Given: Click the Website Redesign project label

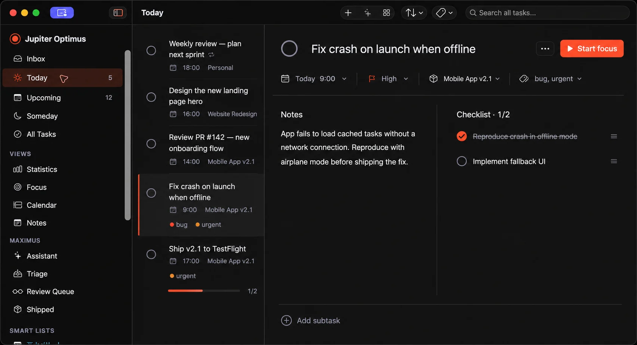Looking at the screenshot, I should 232,114.
